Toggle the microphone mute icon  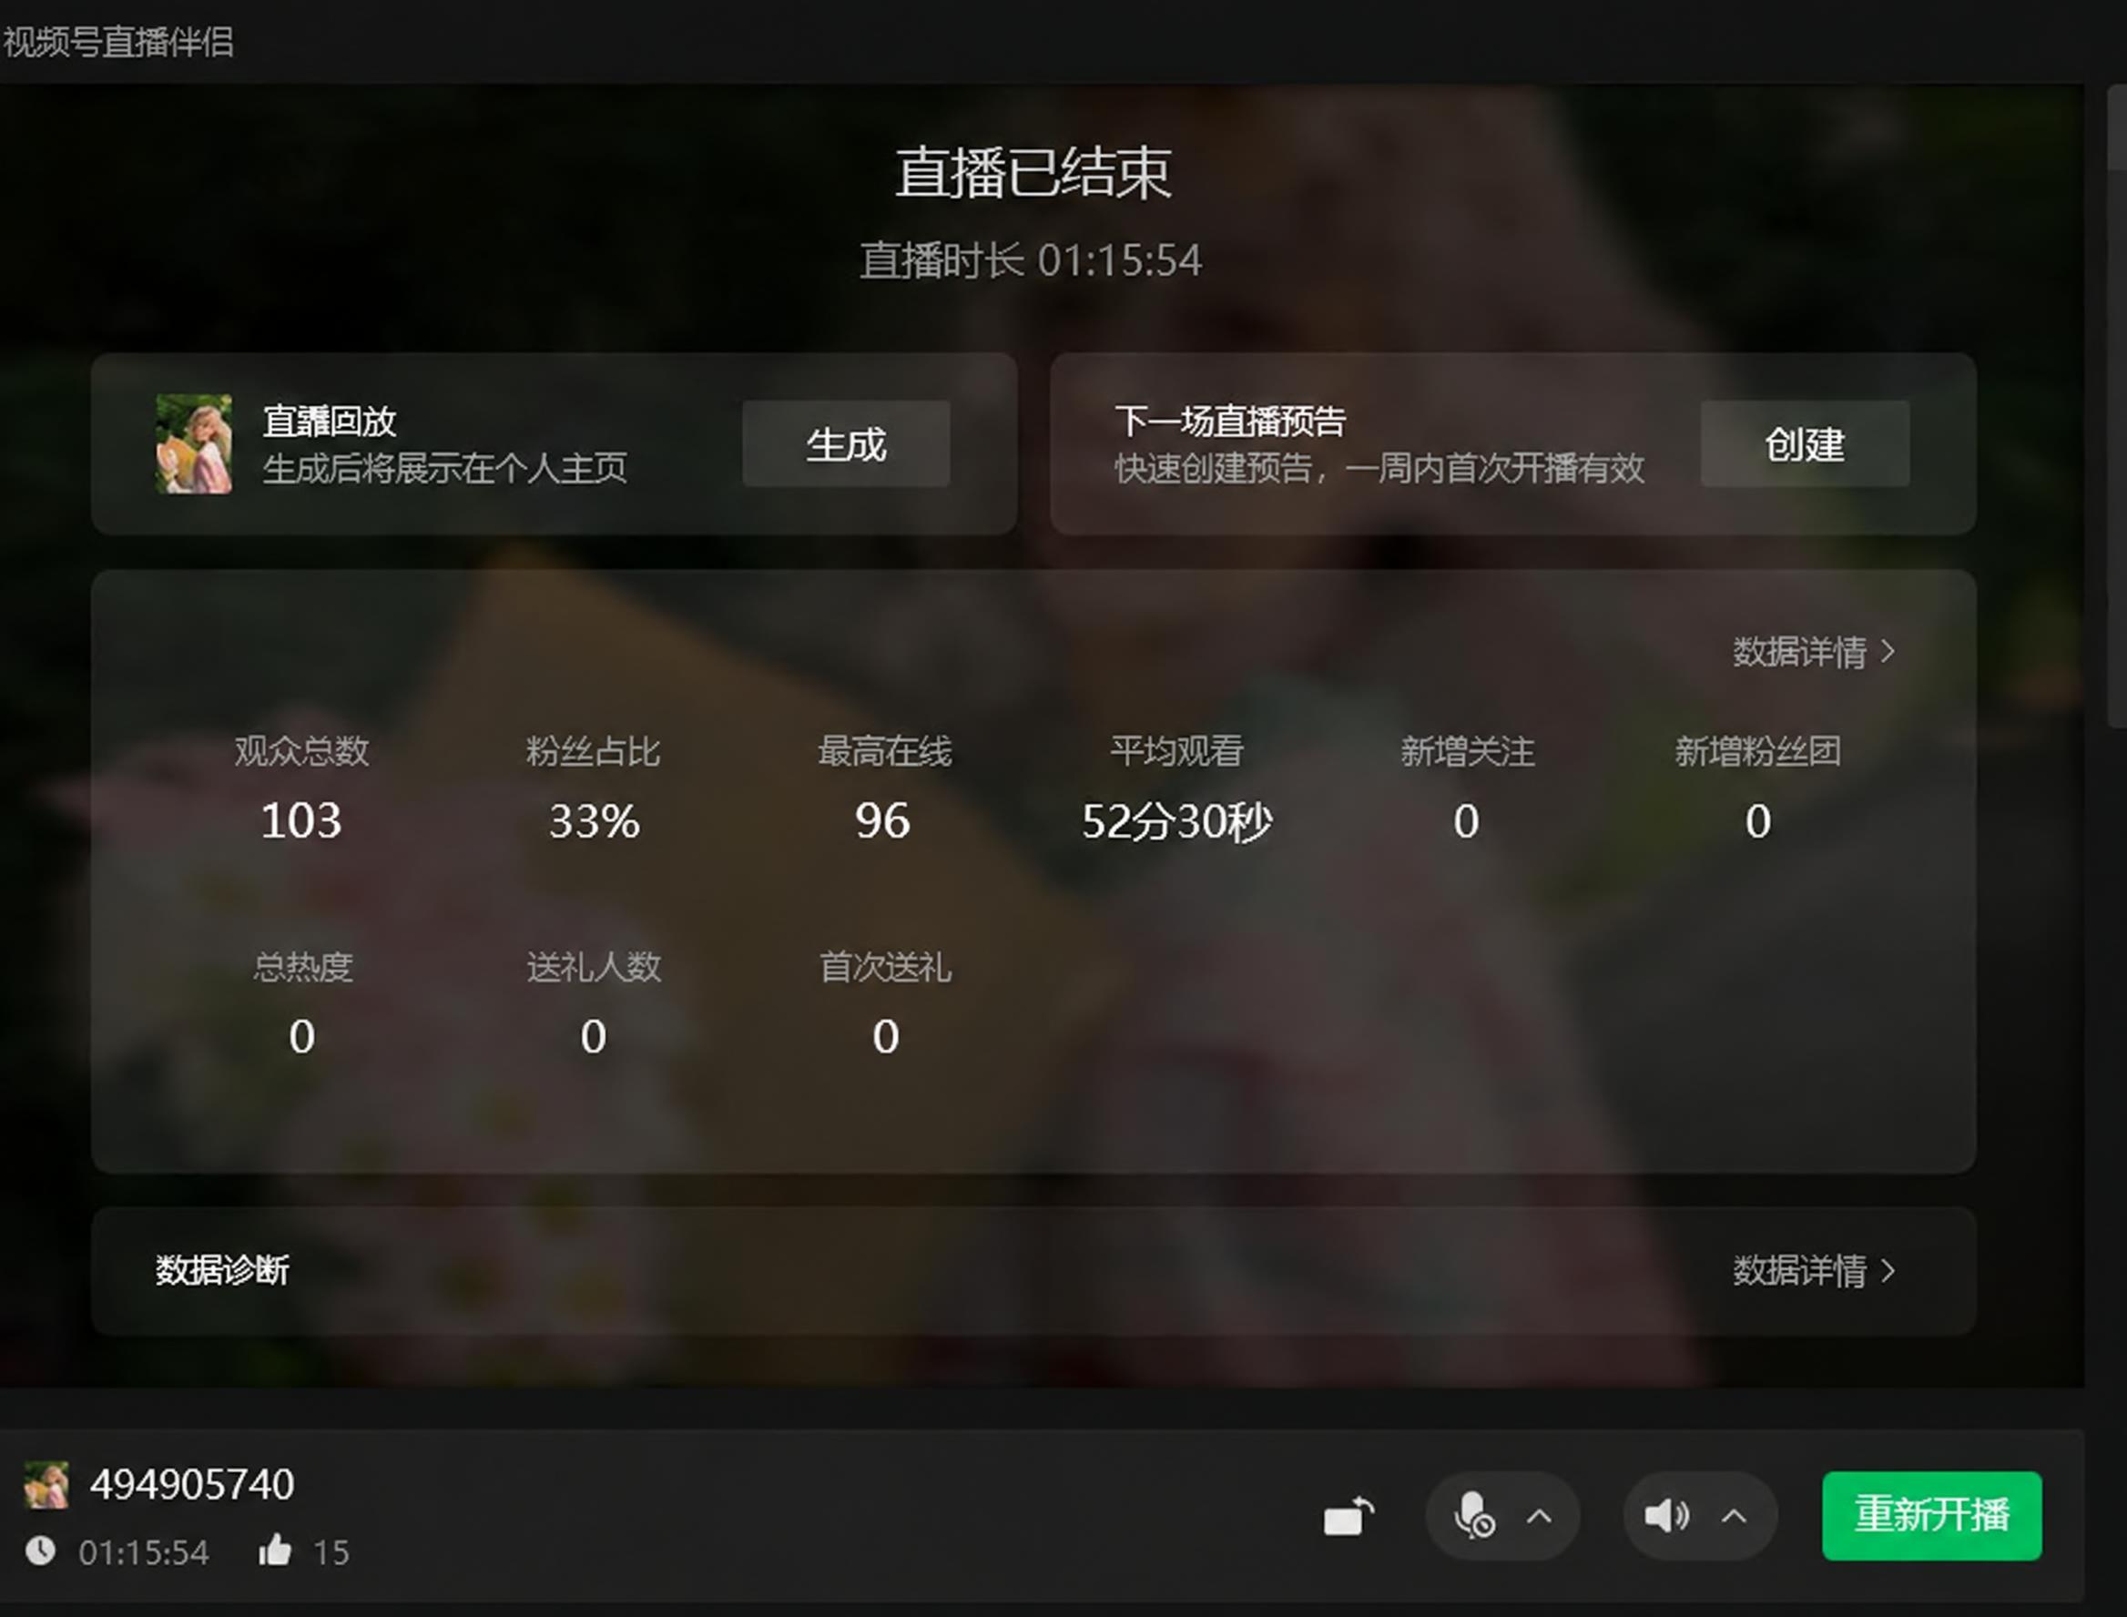point(1472,1517)
